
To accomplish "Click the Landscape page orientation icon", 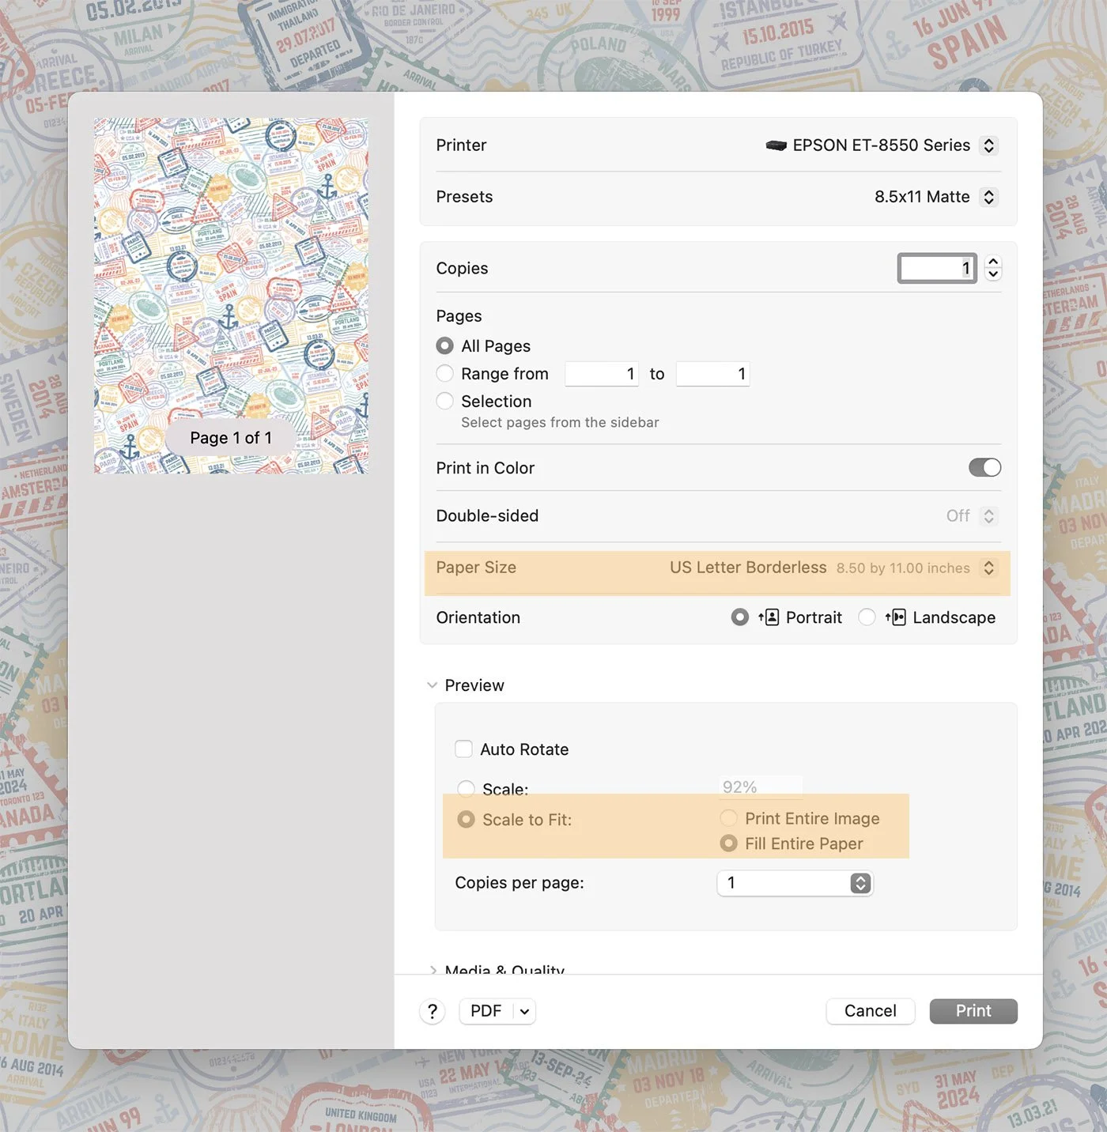I will 896,617.
